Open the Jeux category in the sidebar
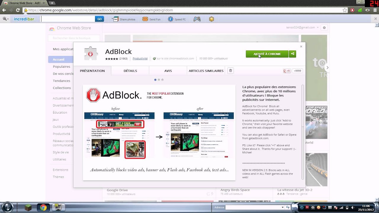379x213 pixels. (56, 120)
